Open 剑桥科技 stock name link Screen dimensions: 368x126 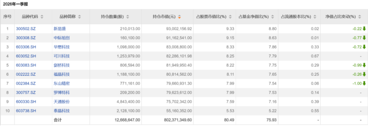61,65
